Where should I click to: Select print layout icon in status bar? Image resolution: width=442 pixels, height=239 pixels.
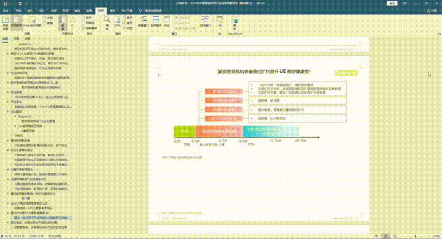point(386,236)
